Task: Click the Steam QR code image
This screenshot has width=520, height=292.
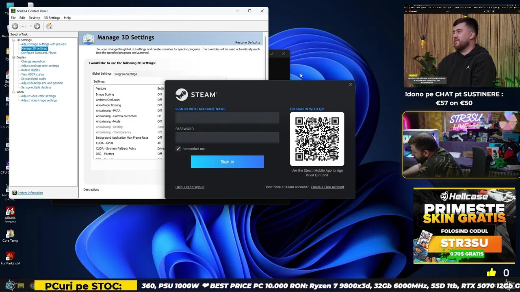Action: pos(317,139)
